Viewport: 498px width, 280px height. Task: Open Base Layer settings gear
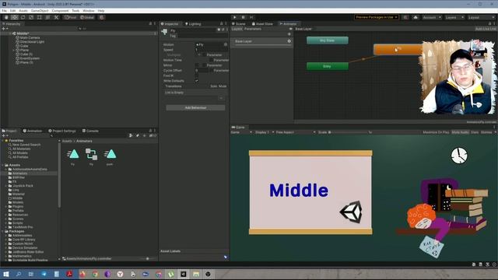(289, 41)
